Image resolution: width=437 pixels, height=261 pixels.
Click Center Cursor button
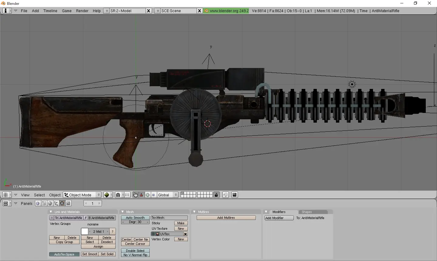(x=135, y=244)
